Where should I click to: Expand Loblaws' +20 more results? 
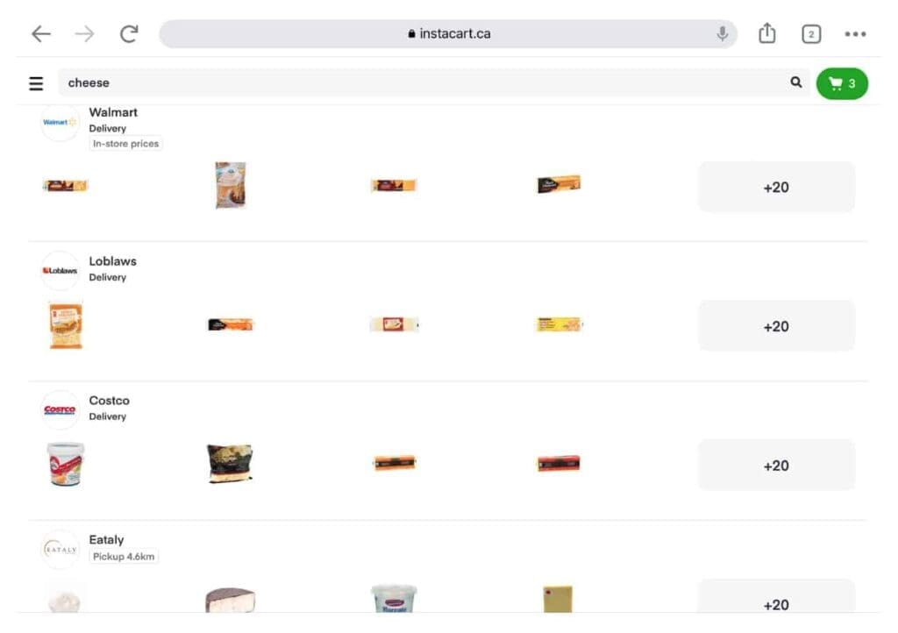click(x=776, y=326)
